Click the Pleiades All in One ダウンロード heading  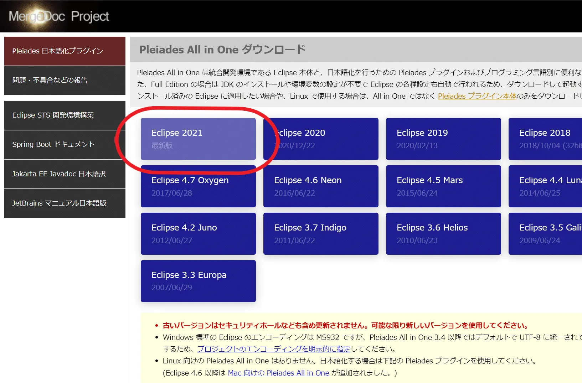pyautogui.click(x=222, y=50)
